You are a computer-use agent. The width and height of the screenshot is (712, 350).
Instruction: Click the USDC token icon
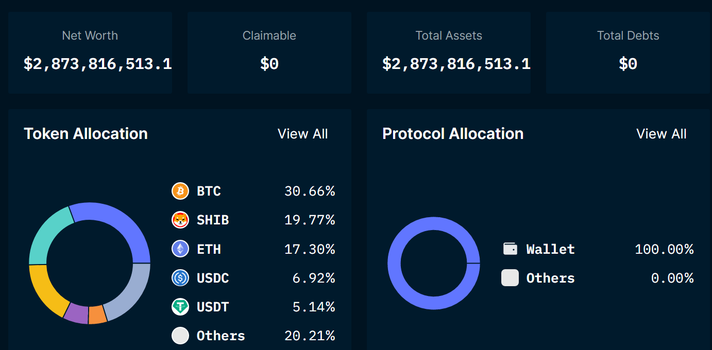pyautogui.click(x=180, y=277)
